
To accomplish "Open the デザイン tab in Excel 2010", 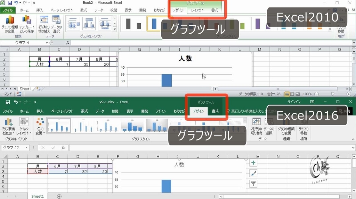I will click(178, 10).
